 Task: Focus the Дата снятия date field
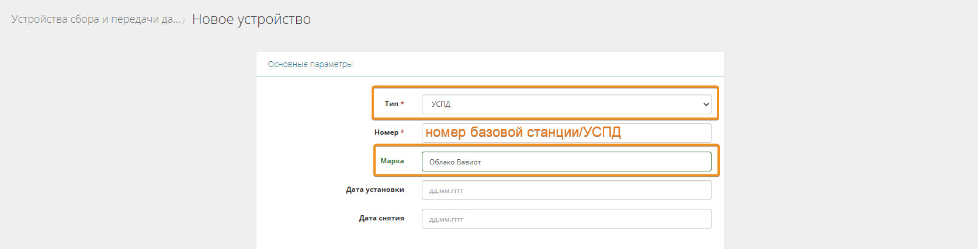click(566, 219)
